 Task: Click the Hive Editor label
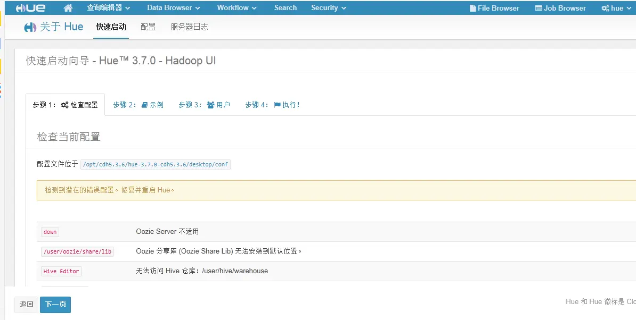[x=61, y=271]
